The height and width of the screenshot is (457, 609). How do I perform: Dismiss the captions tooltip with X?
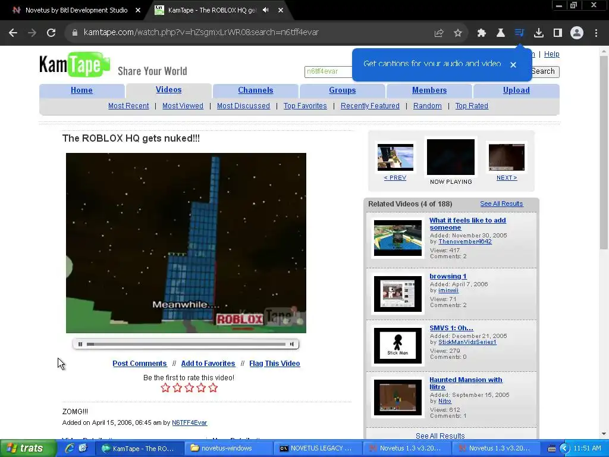click(x=513, y=65)
